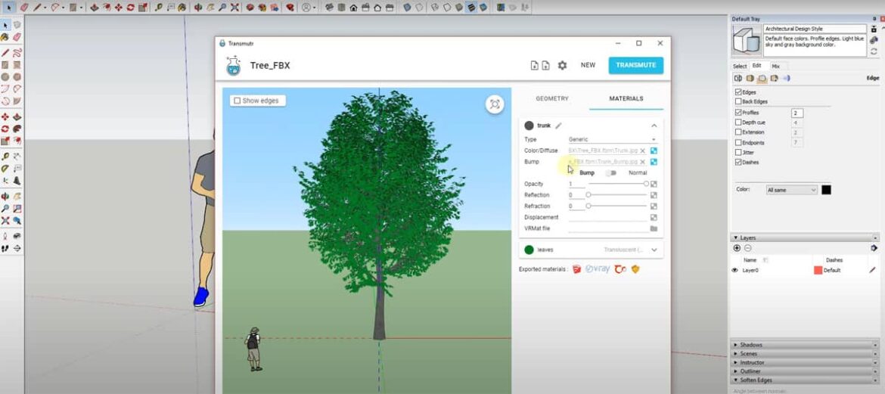Click the black edge color swatch
Screen dimensions: 885x394
(x=826, y=191)
